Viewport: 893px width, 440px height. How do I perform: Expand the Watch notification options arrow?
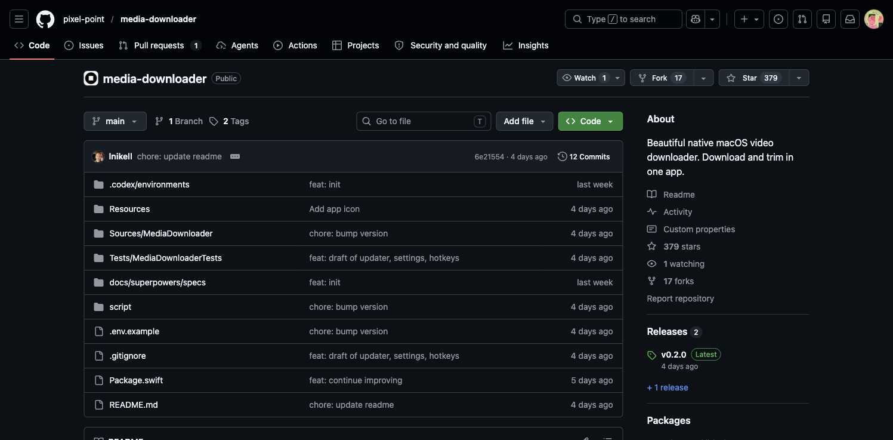618,78
